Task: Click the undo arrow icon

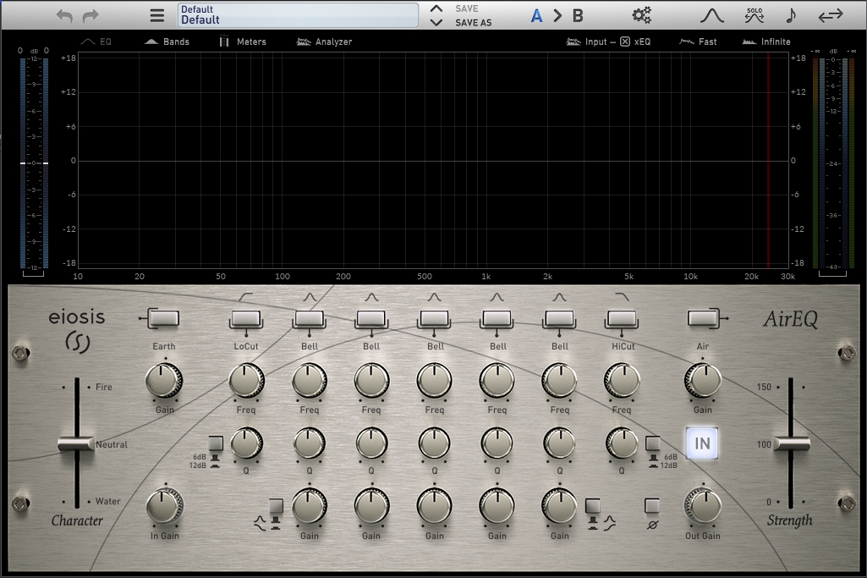Action: tap(65, 15)
